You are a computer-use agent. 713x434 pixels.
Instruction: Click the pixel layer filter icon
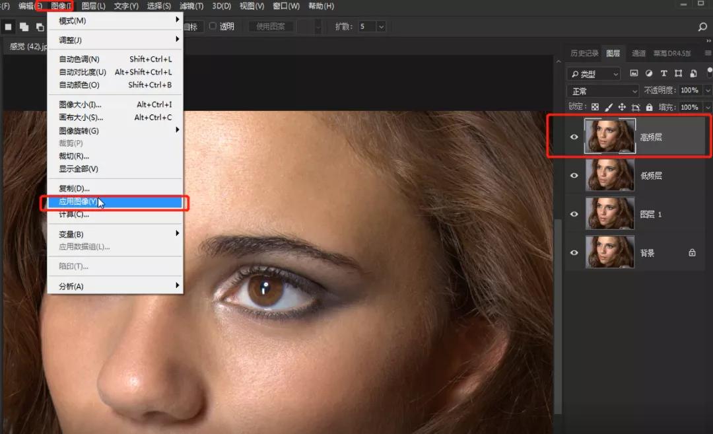pos(634,73)
